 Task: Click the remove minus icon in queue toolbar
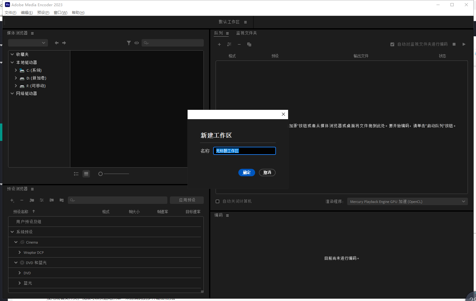pyautogui.click(x=239, y=44)
